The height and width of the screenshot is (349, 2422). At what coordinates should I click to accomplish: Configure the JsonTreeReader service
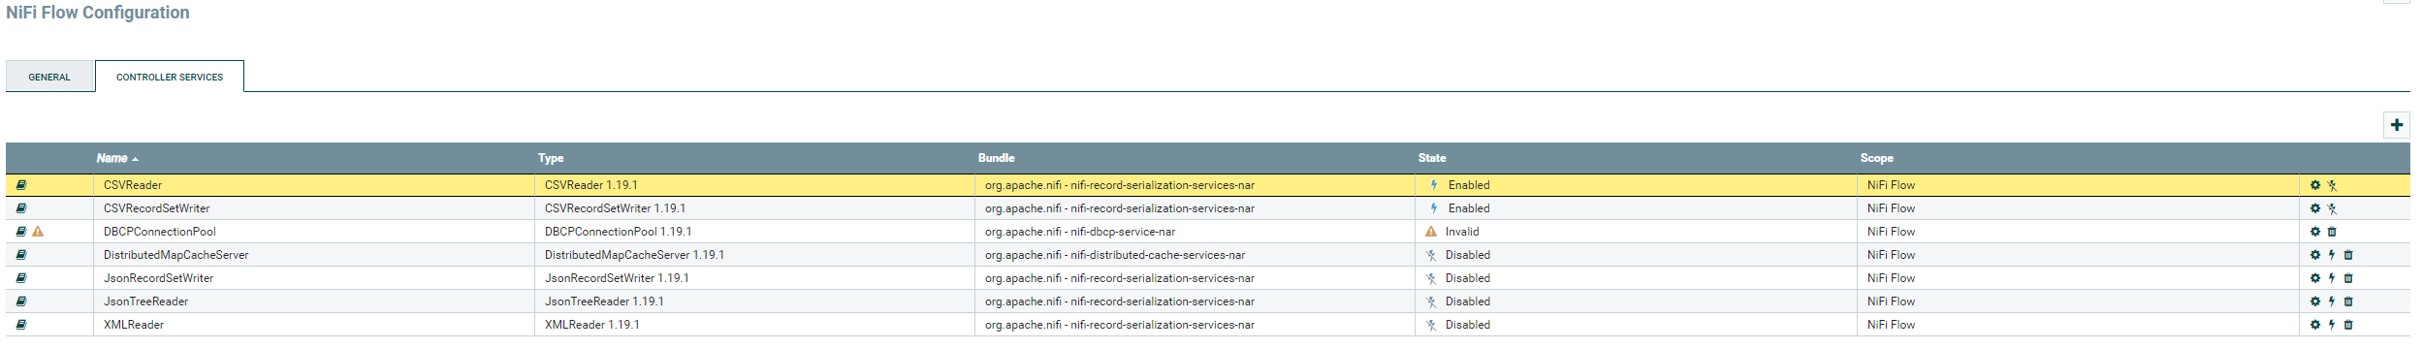click(x=2315, y=301)
